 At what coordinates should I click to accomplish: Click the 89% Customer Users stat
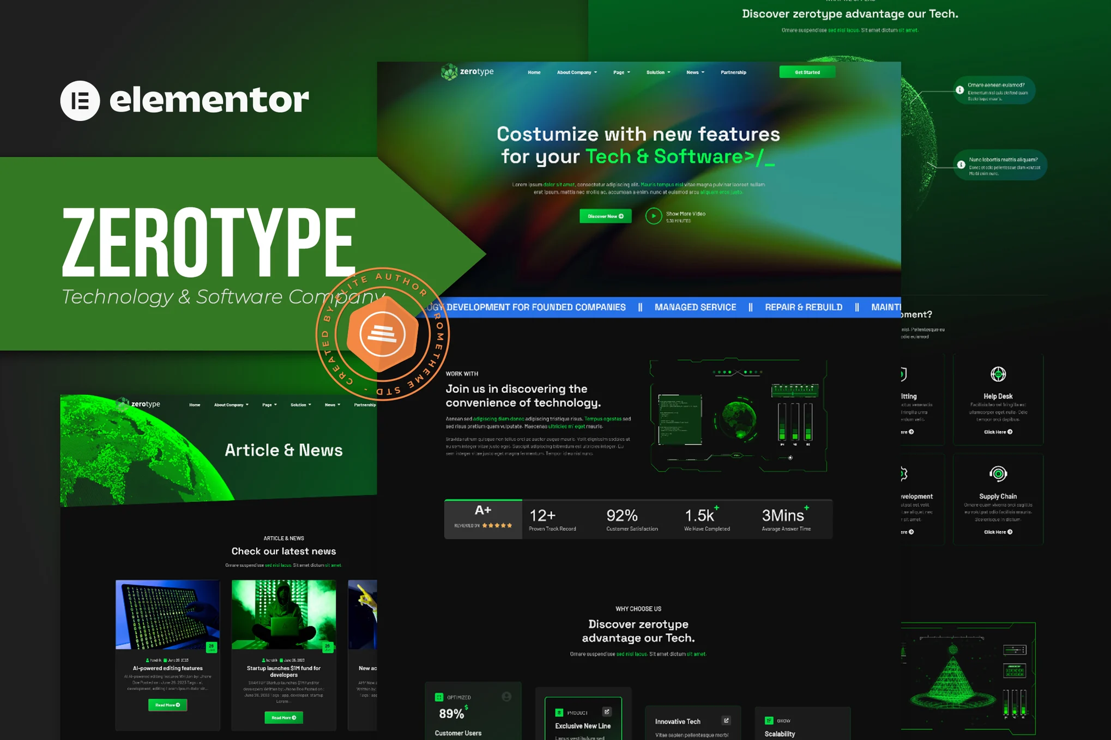[458, 721]
